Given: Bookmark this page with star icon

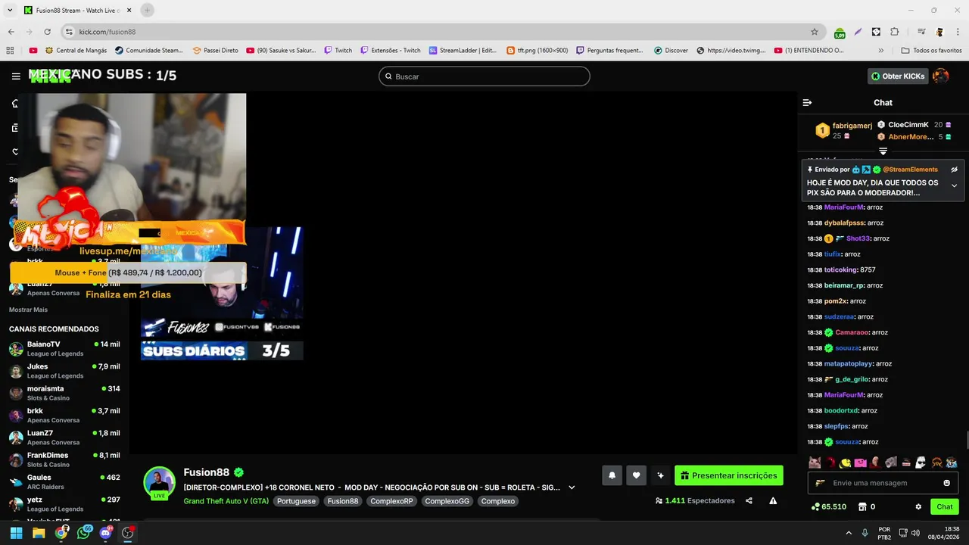Looking at the screenshot, I should click(x=815, y=32).
